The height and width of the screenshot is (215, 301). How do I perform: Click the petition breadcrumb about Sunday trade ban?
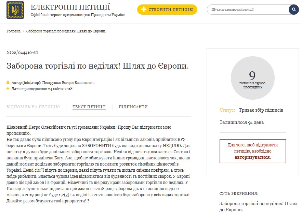[66, 31]
